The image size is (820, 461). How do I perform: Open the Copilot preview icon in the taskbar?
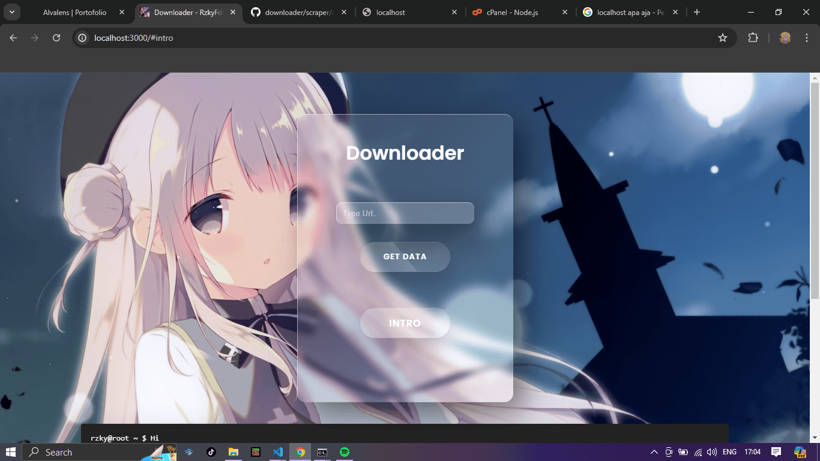tap(800, 452)
